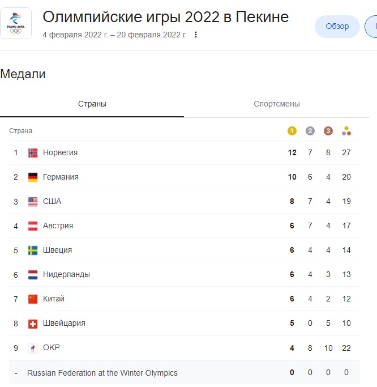Click the Switzerland flag icon
This screenshot has width=377, height=387.
(33, 324)
